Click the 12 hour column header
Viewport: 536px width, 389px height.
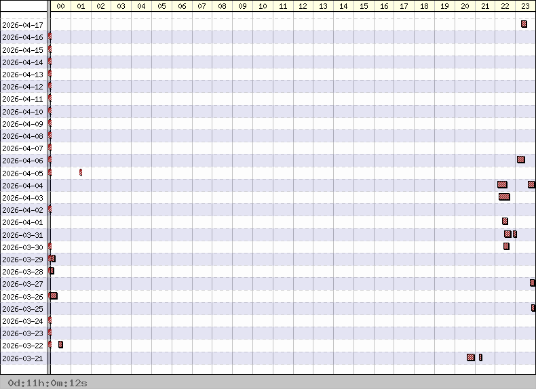click(303, 6)
